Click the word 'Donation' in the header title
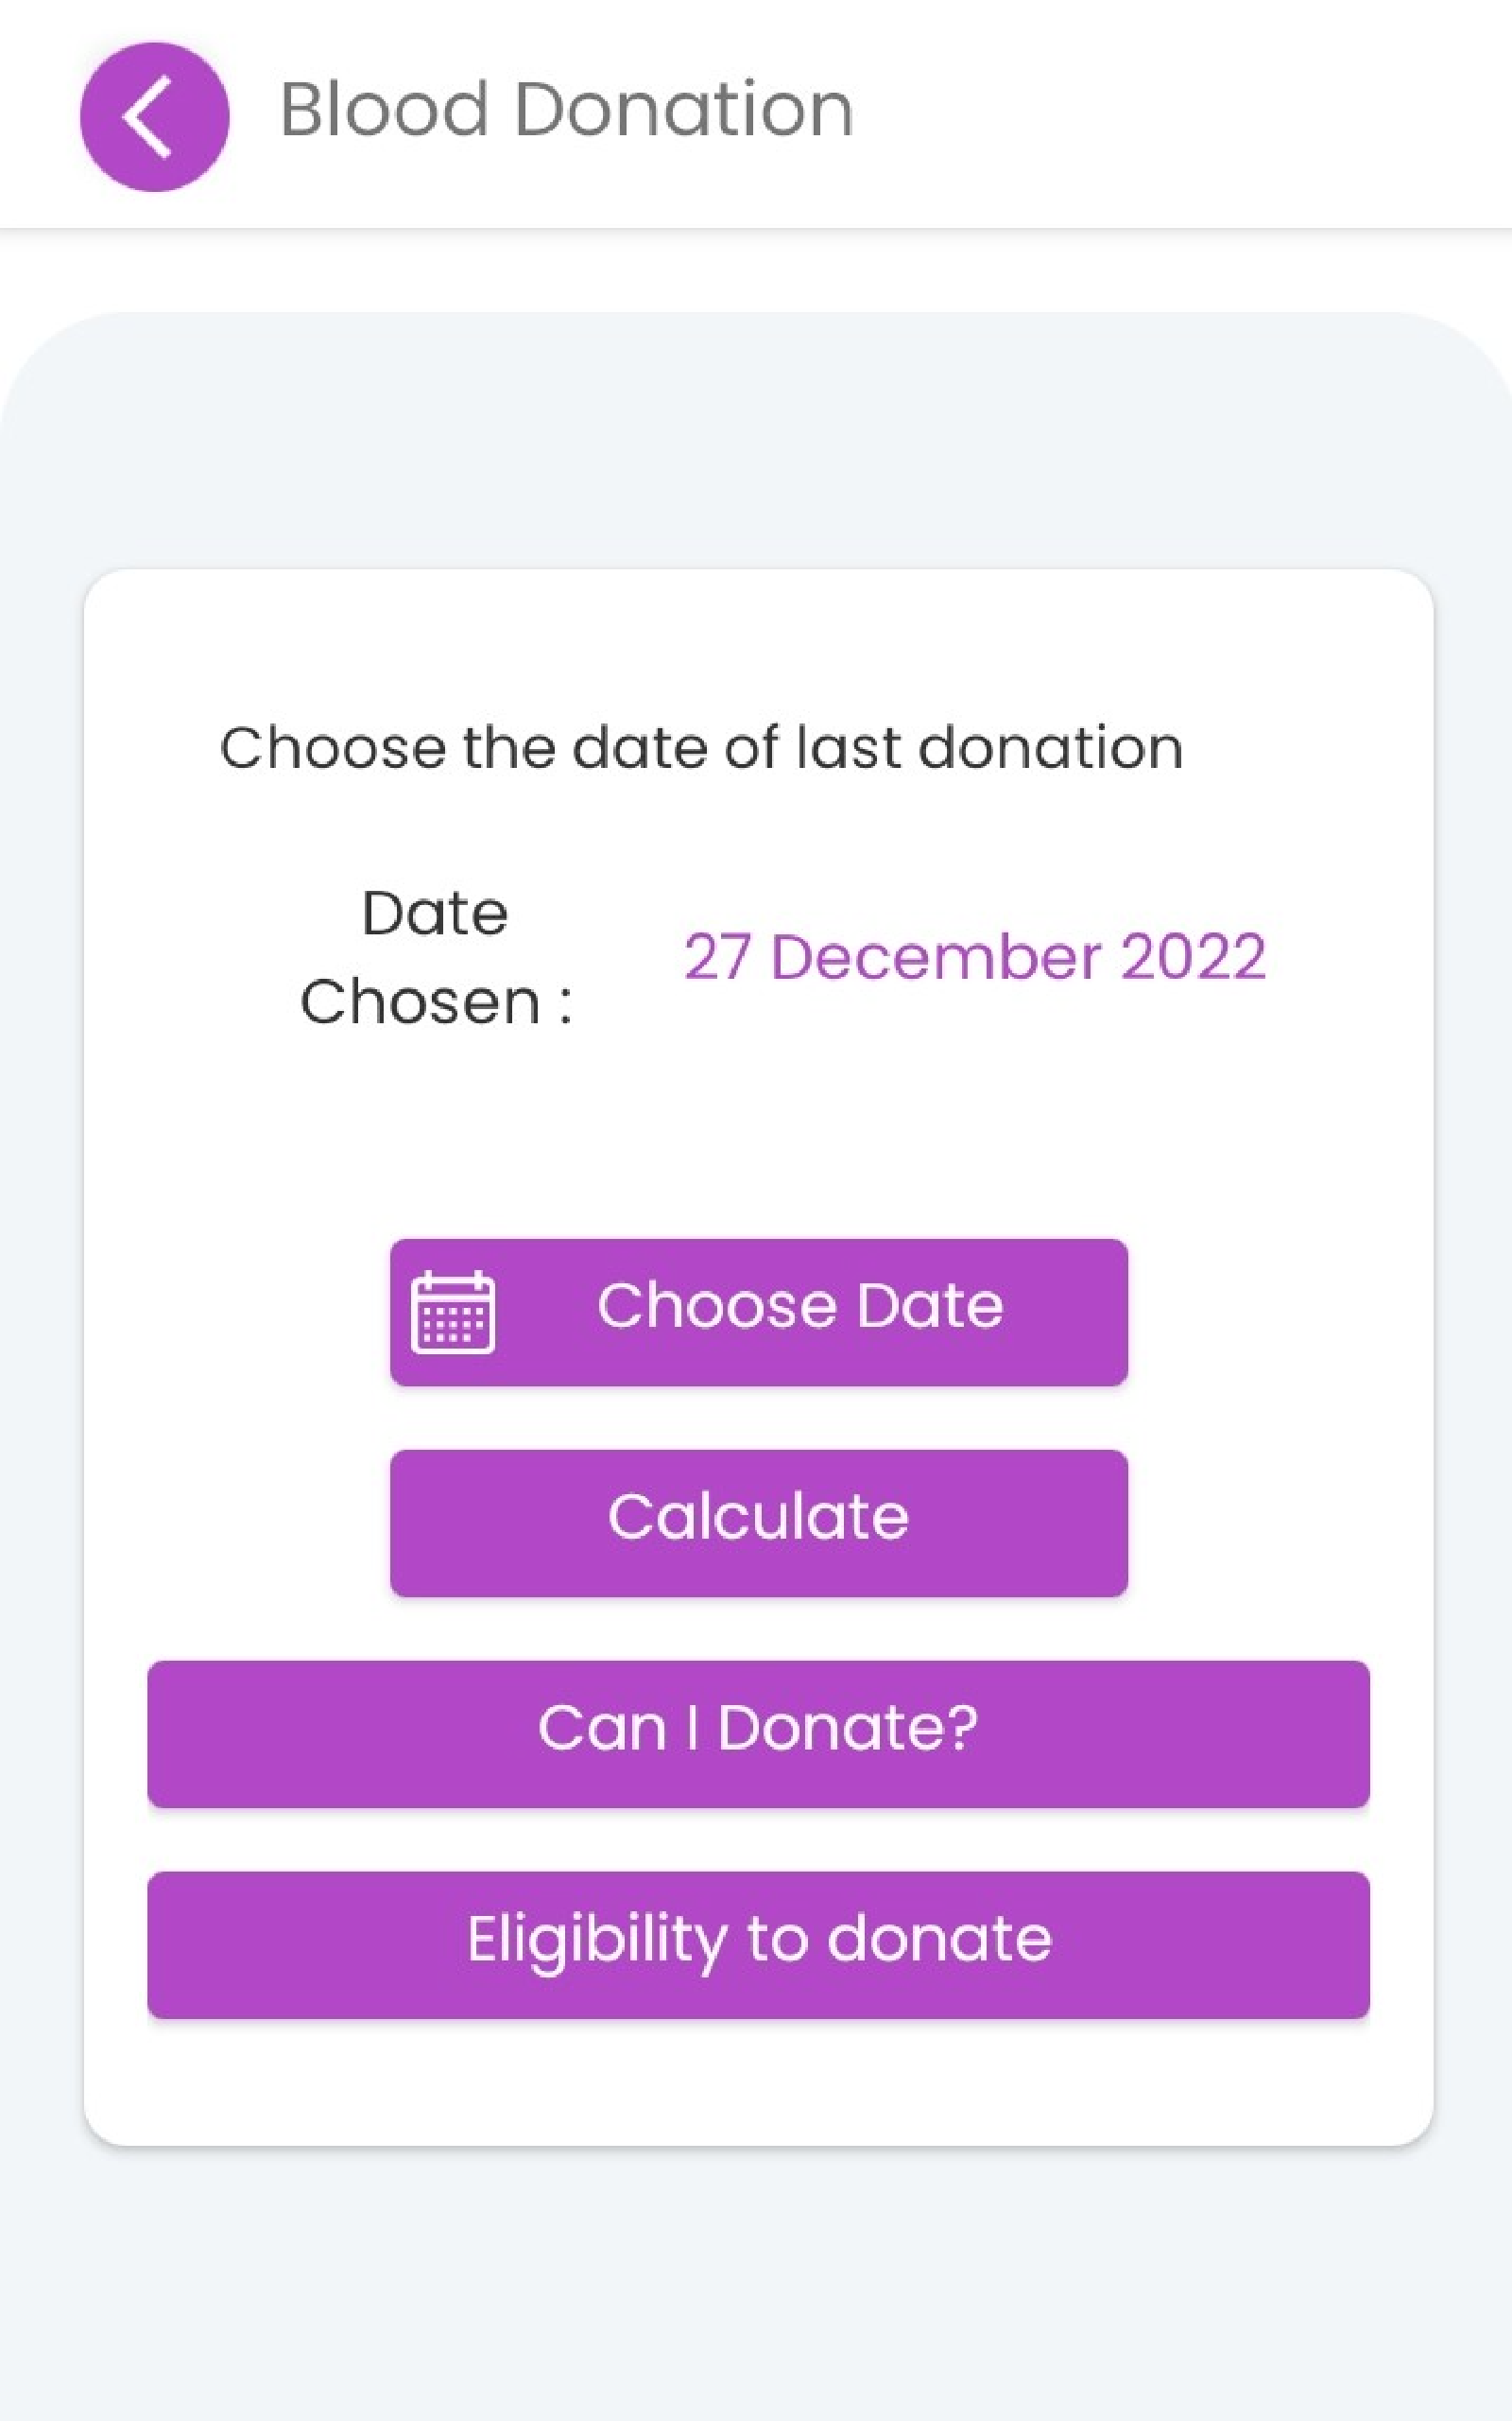Screen dimensions: 1512x2421 (684, 109)
